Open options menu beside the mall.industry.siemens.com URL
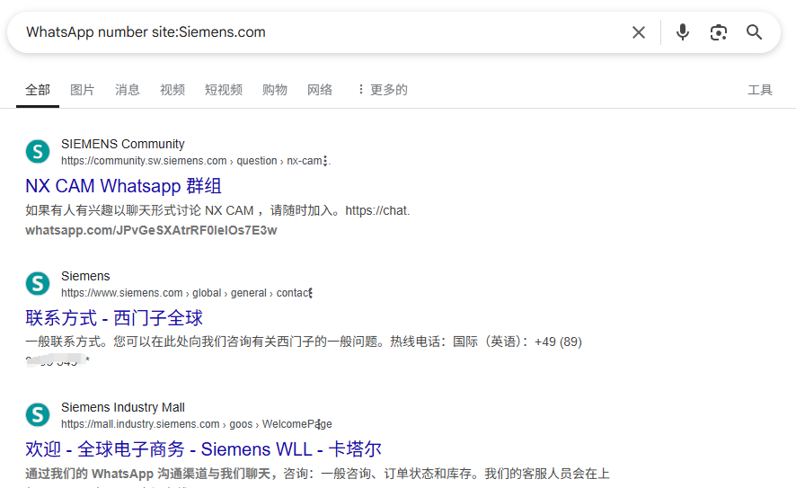This screenshot has height=488, width=796. click(x=318, y=424)
